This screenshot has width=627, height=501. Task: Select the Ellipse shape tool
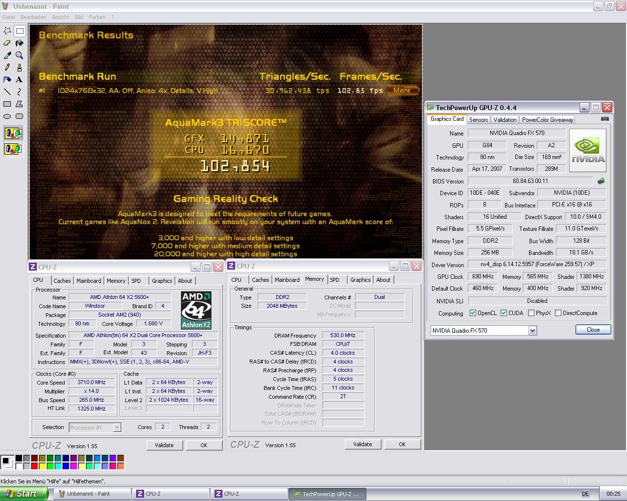pyautogui.click(x=7, y=116)
